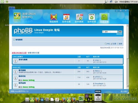
Task: Launch the gray play-arrow media dock icon
Action: pos(47,99)
